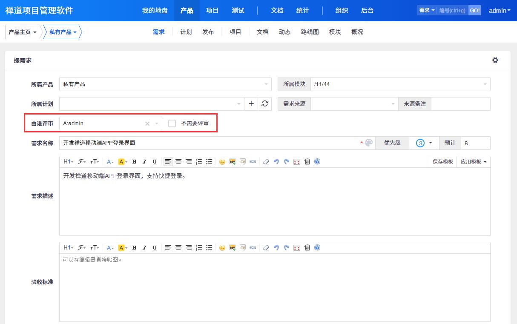517x324 pixels.
Task: Switch to the 测试 menu in the top bar
Action: [x=238, y=10]
